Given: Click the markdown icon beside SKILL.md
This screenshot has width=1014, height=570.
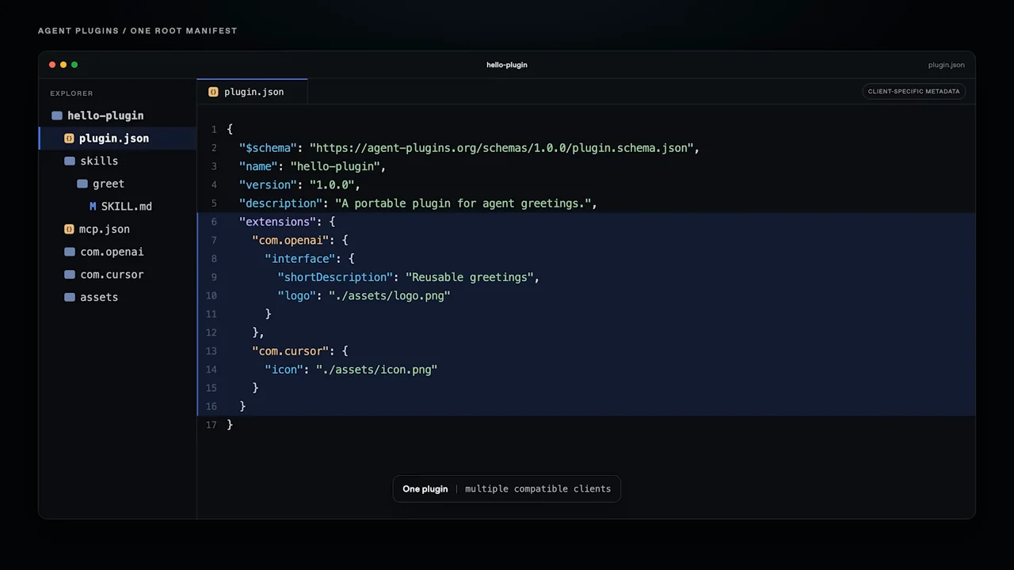Looking at the screenshot, I should (x=93, y=207).
